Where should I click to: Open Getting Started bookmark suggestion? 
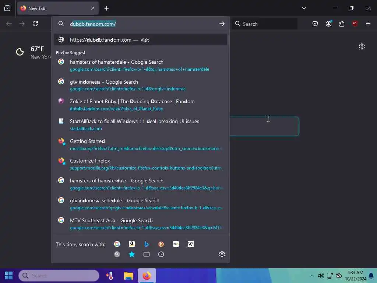click(x=140, y=144)
